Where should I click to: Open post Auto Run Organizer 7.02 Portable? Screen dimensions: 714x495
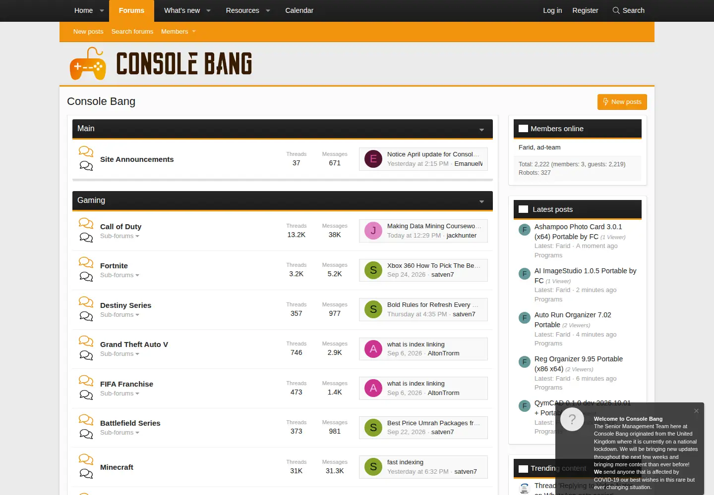573,320
